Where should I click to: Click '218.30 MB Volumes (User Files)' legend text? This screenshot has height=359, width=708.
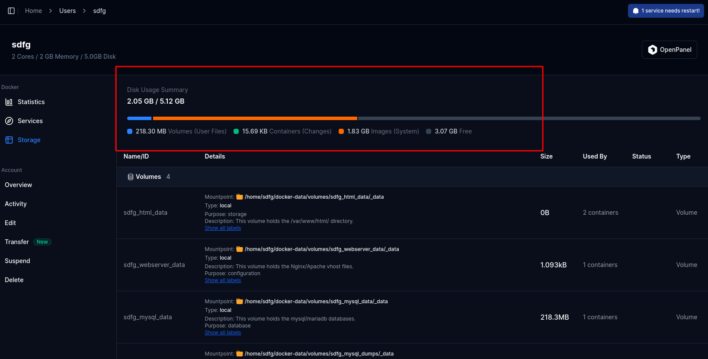point(181,131)
